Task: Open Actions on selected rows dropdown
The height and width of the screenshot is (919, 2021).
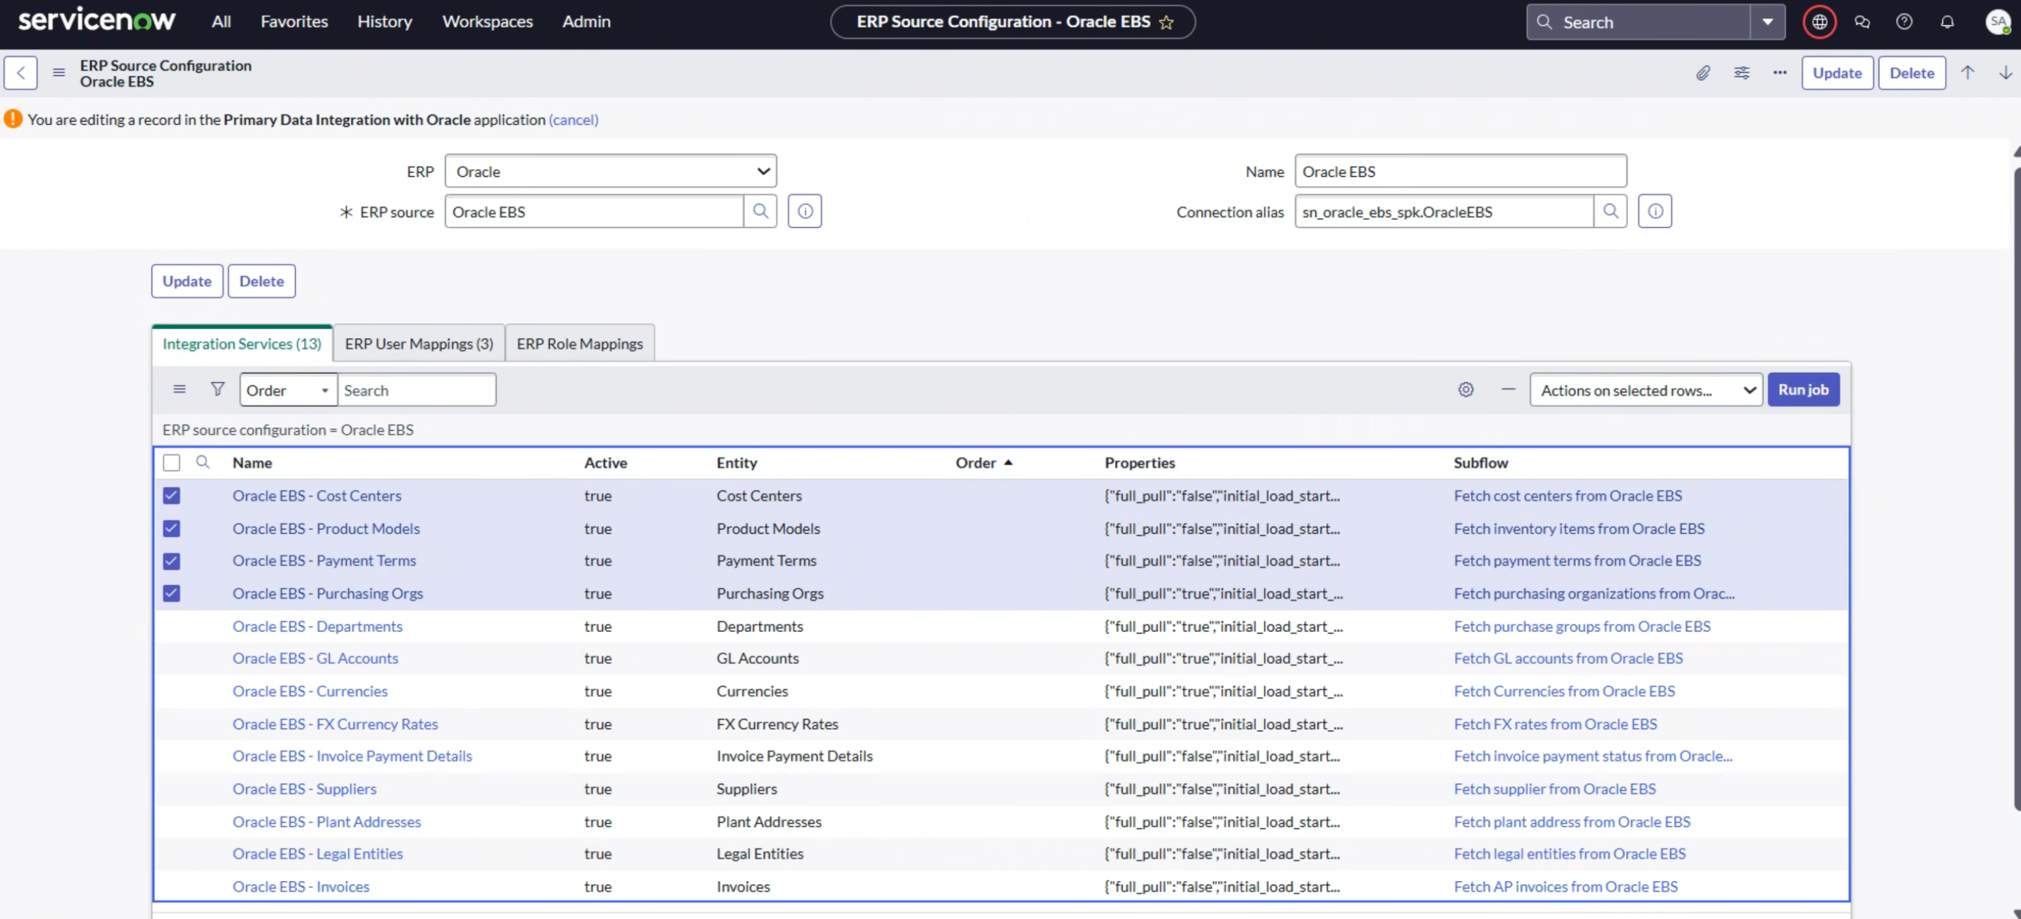Action: pos(1645,390)
